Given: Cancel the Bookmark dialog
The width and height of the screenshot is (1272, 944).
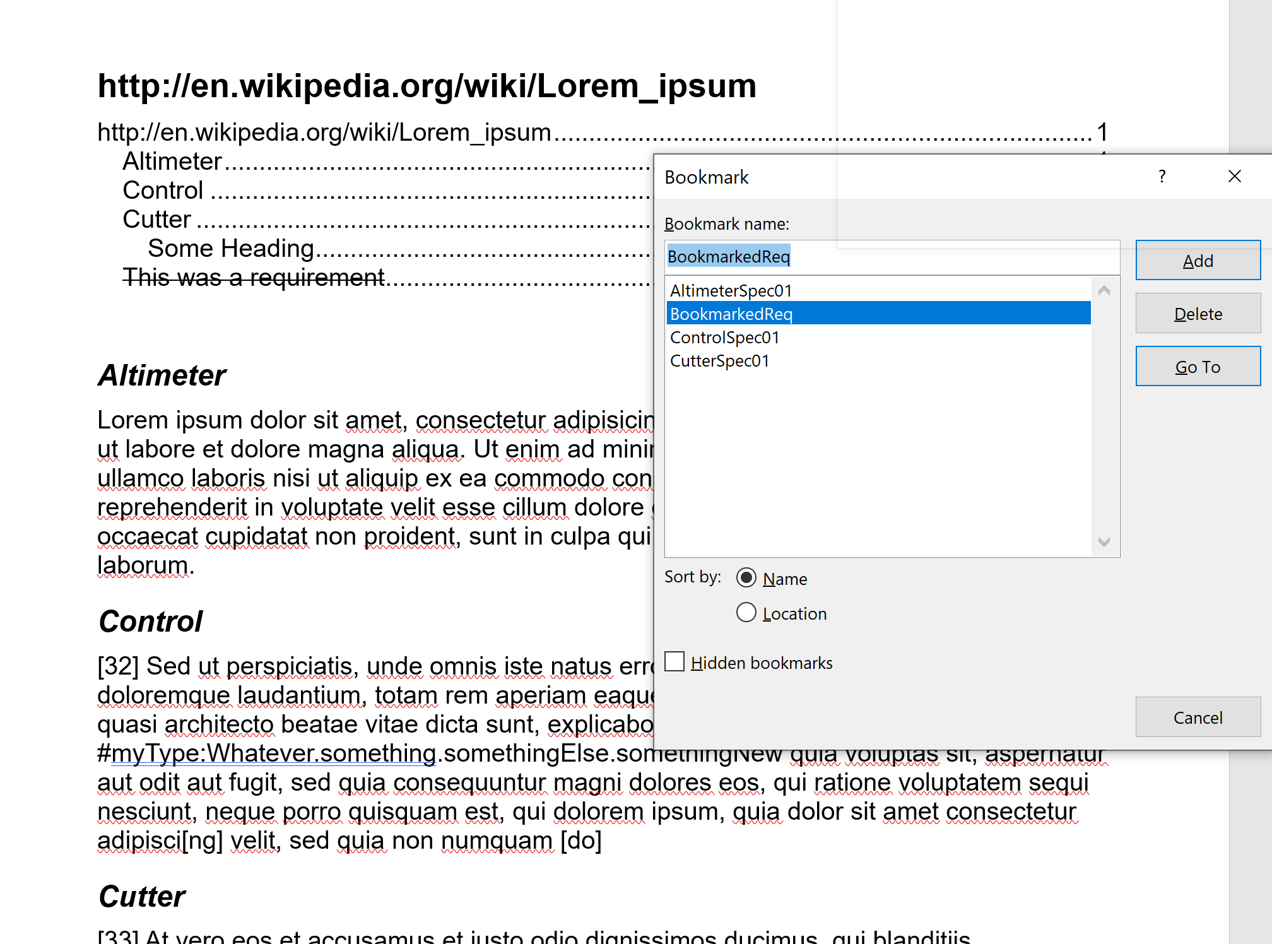Looking at the screenshot, I should 1198,717.
